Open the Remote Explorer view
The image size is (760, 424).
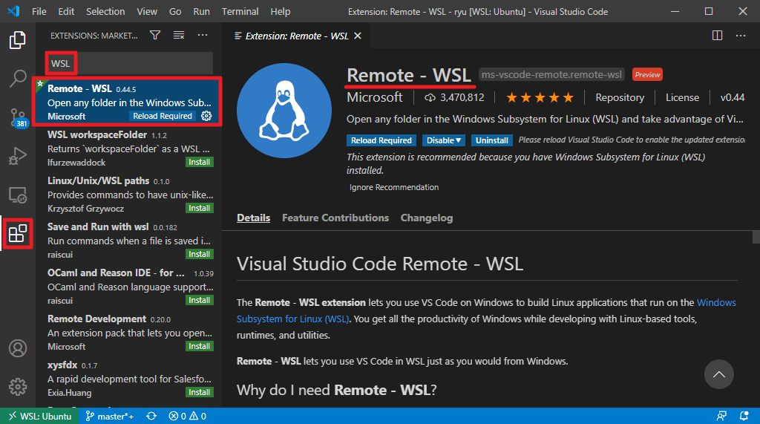point(18,195)
